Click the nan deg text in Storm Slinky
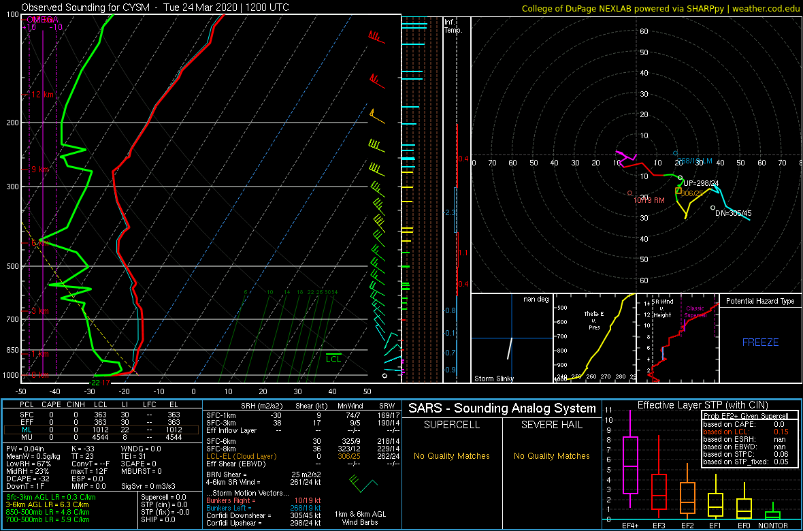Image resolution: width=803 pixels, height=531 pixels. click(x=536, y=300)
